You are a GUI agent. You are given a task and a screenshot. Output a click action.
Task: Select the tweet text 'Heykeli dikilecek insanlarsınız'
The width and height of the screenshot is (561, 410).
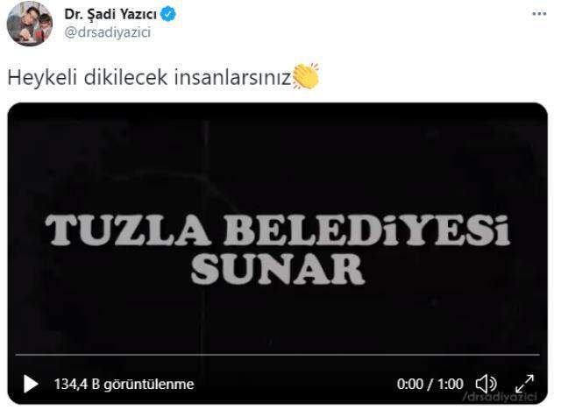(x=150, y=77)
